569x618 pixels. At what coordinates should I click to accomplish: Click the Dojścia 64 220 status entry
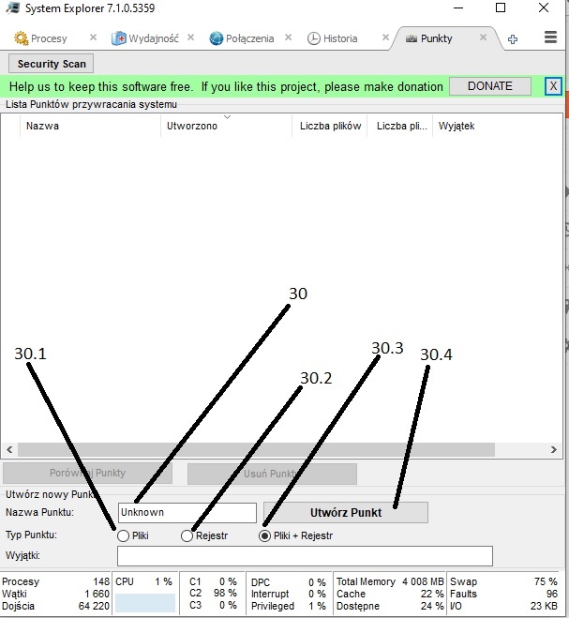pos(55,606)
